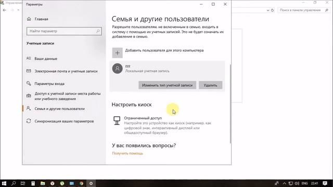This screenshot has width=333, height=187.
Task: Open File Explorer from taskbar
Action: pos(43,183)
